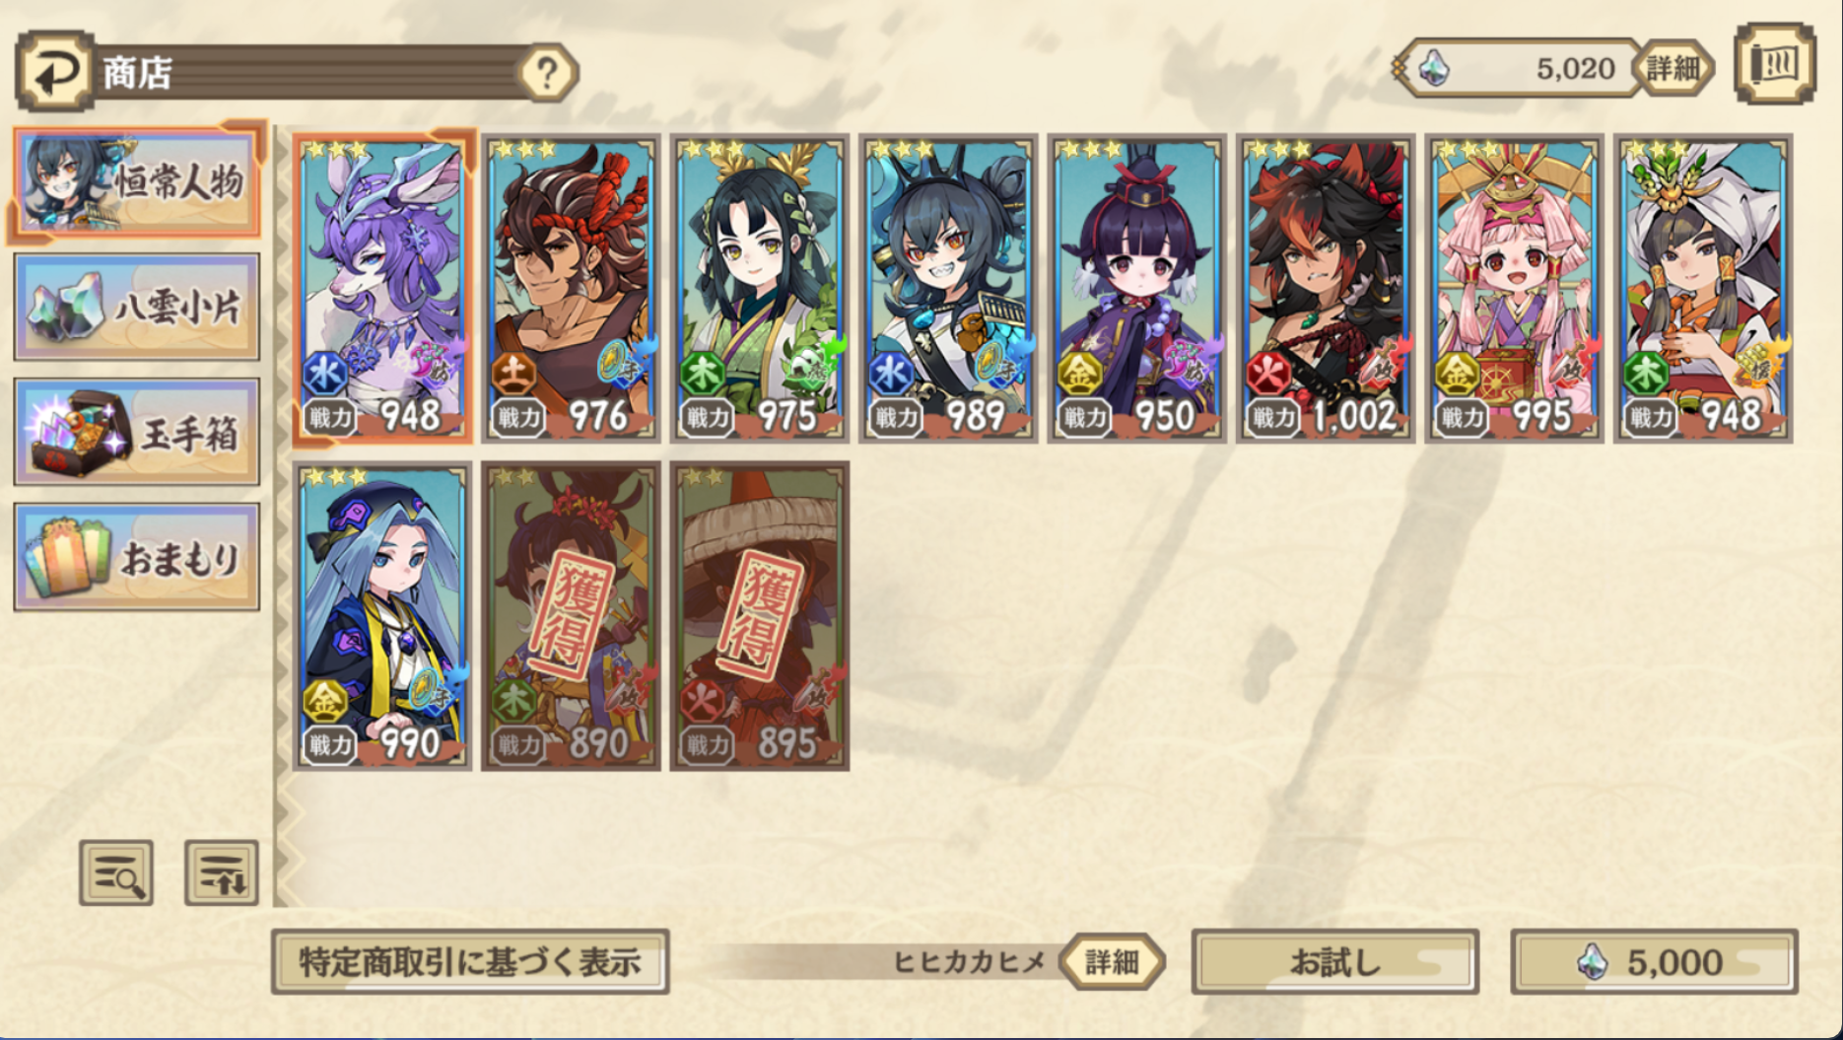The height and width of the screenshot is (1040, 1843).
Task: Select the purple deer character card 948
Action: pos(382,288)
